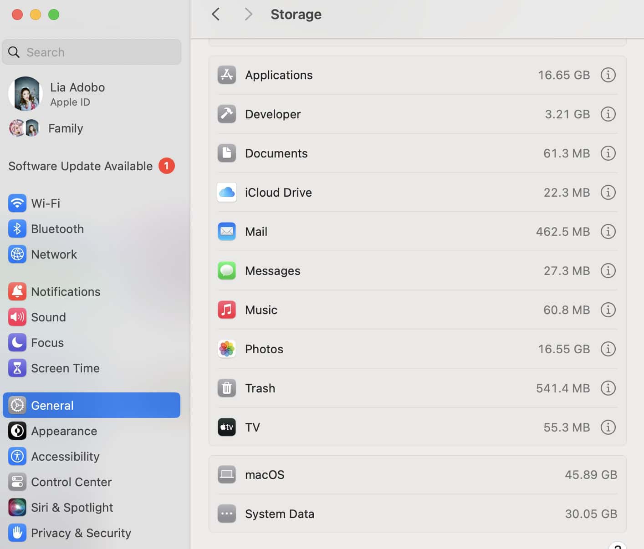This screenshot has height=549, width=644.
Task: View iCloud Drive storage info
Action: (x=608, y=193)
